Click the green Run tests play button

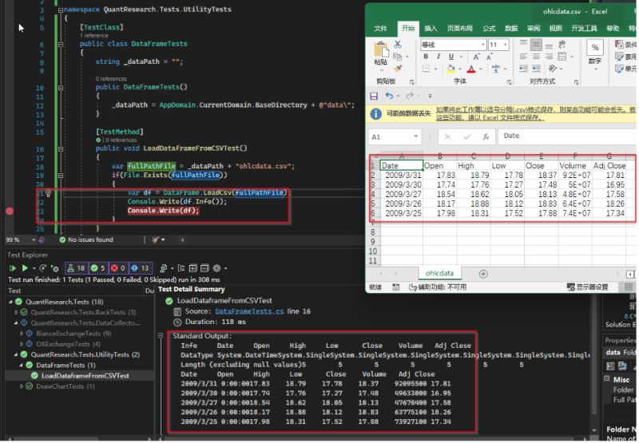tap(25, 268)
